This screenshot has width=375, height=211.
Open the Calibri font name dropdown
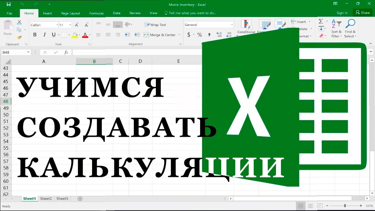pyautogui.click(x=57, y=25)
